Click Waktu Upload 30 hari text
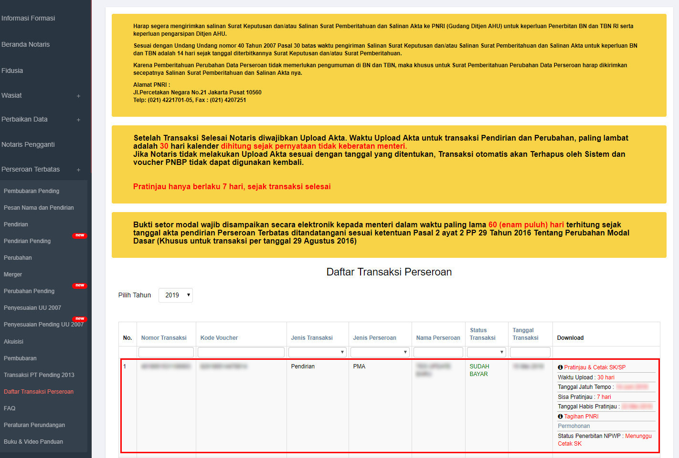 [586, 377]
